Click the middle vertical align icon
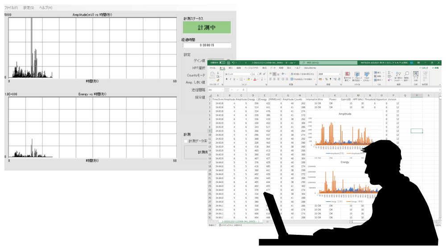Viewport: 446px width, 250px height. tap(274, 74)
